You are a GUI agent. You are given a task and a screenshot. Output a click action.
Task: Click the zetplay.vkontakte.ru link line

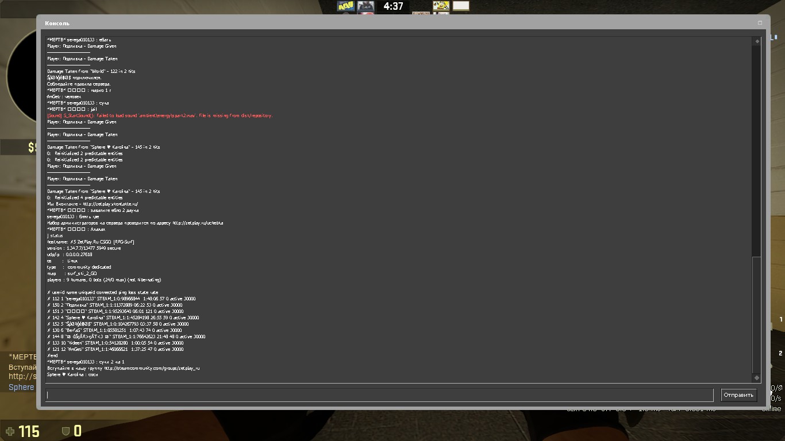93,204
